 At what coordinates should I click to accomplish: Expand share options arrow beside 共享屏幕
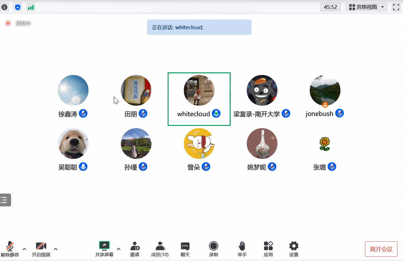118,249
